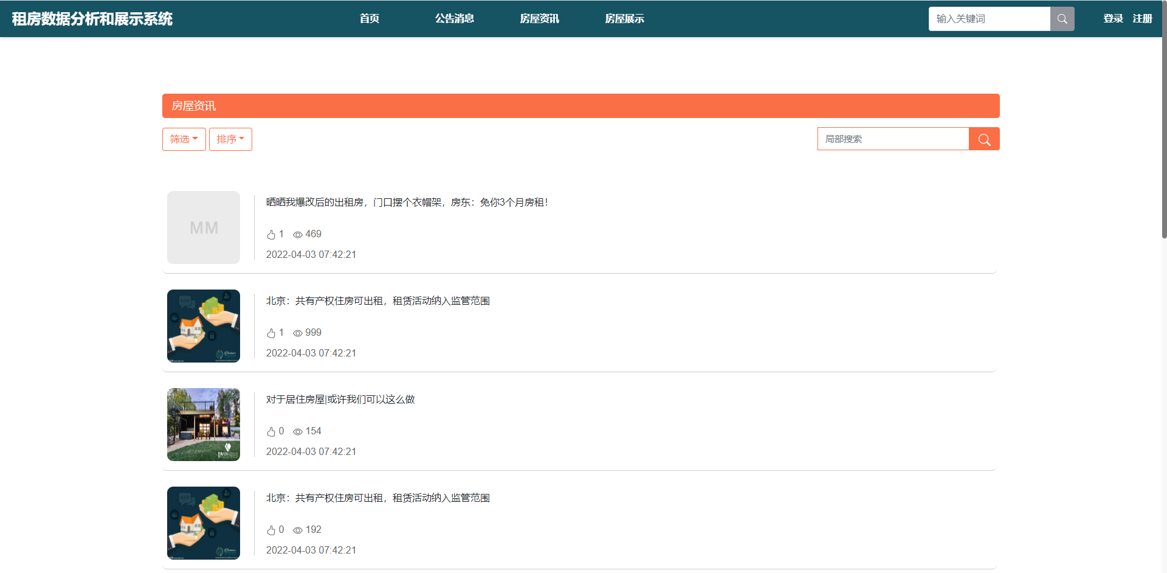This screenshot has width=1167, height=573.
Task: Open the 筛选 filter dropdown
Action: point(184,139)
